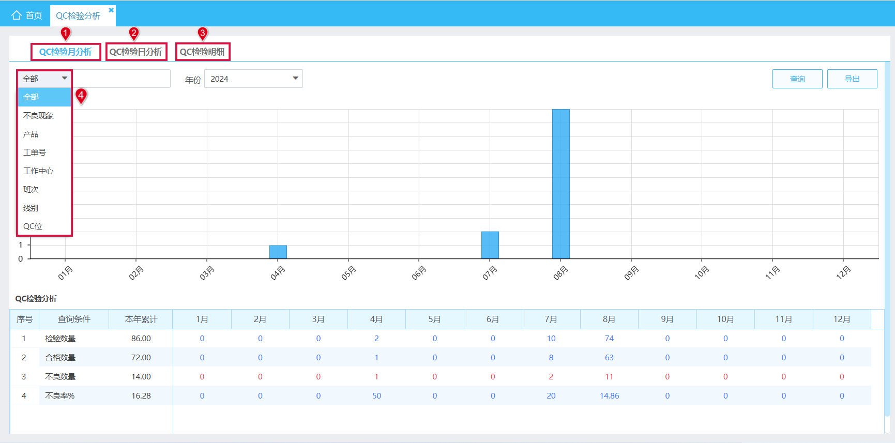Open 7月 检验数量 value 10

point(551,339)
